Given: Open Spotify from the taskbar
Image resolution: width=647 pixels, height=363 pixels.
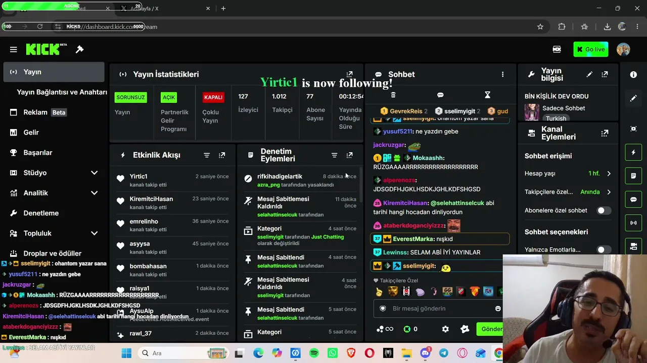Looking at the screenshot, I should point(314,353).
